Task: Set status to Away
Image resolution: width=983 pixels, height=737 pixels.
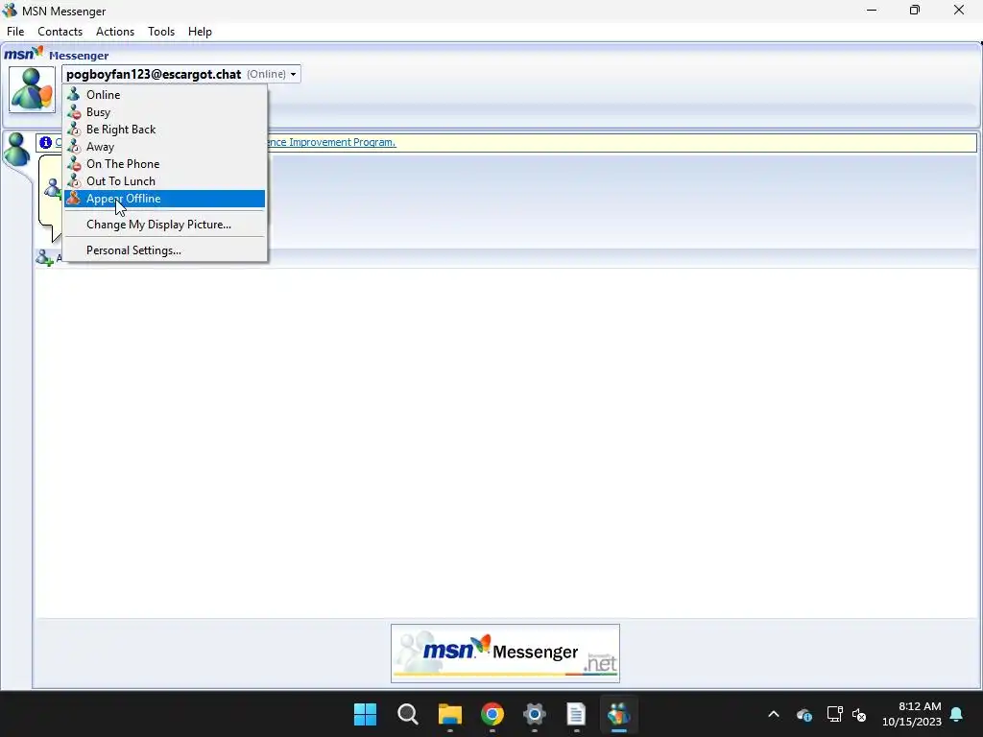Action: [165, 147]
